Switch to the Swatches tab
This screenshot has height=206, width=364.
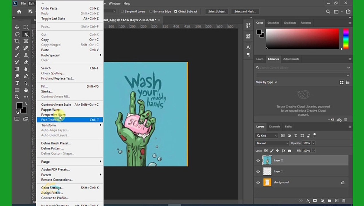pyautogui.click(x=273, y=23)
